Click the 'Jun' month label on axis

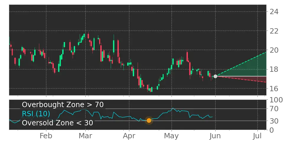(215, 136)
